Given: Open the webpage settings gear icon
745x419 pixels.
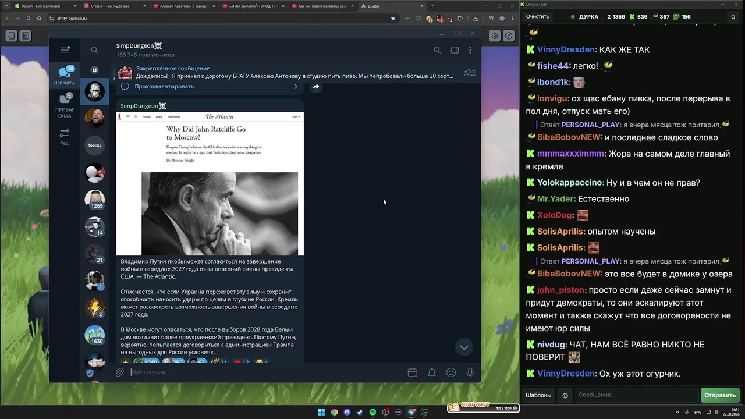Looking at the screenshot, I should tap(495, 35).
